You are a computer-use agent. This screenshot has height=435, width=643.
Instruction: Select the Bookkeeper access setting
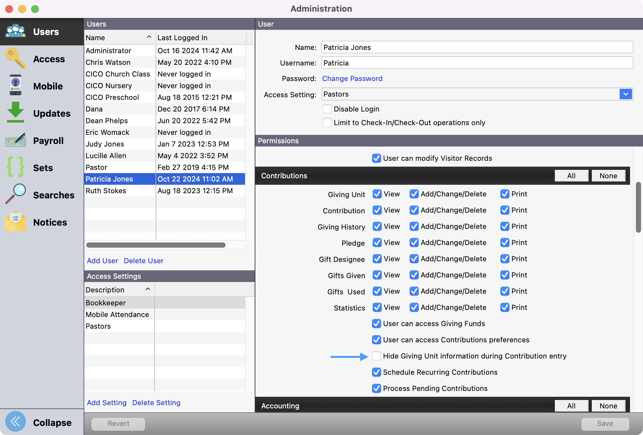pos(106,303)
